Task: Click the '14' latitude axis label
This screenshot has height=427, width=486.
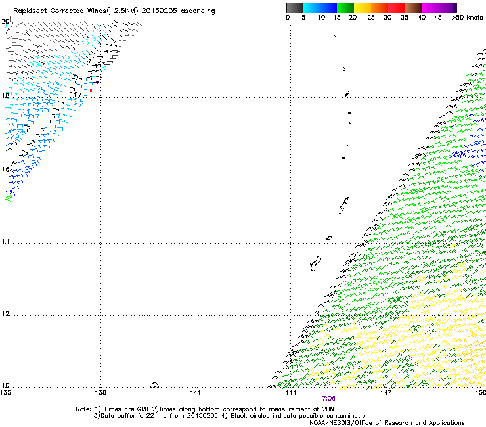Action: pos(5,242)
